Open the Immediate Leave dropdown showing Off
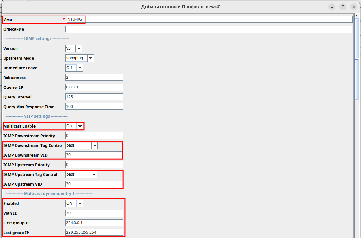 tap(74, 68)
